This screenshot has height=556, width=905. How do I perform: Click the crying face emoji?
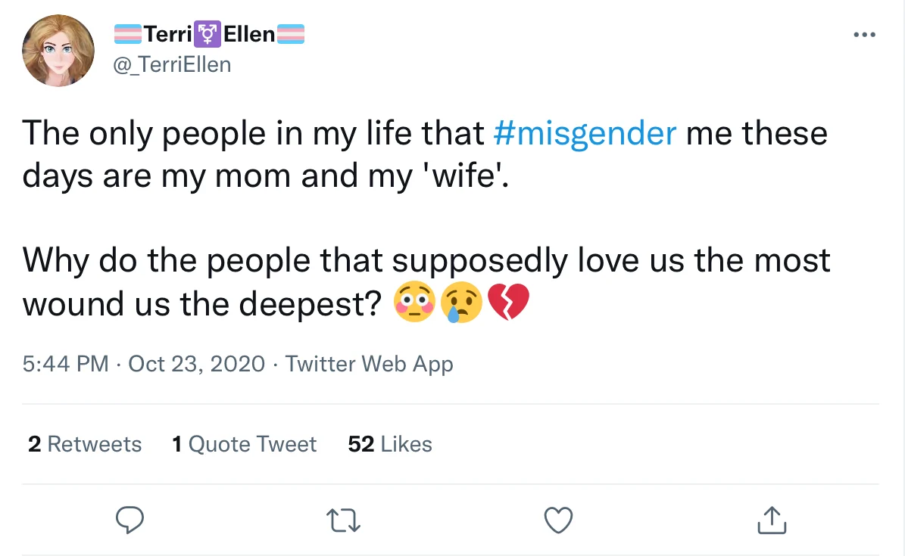pyautogui.click(x=463, y=303)
